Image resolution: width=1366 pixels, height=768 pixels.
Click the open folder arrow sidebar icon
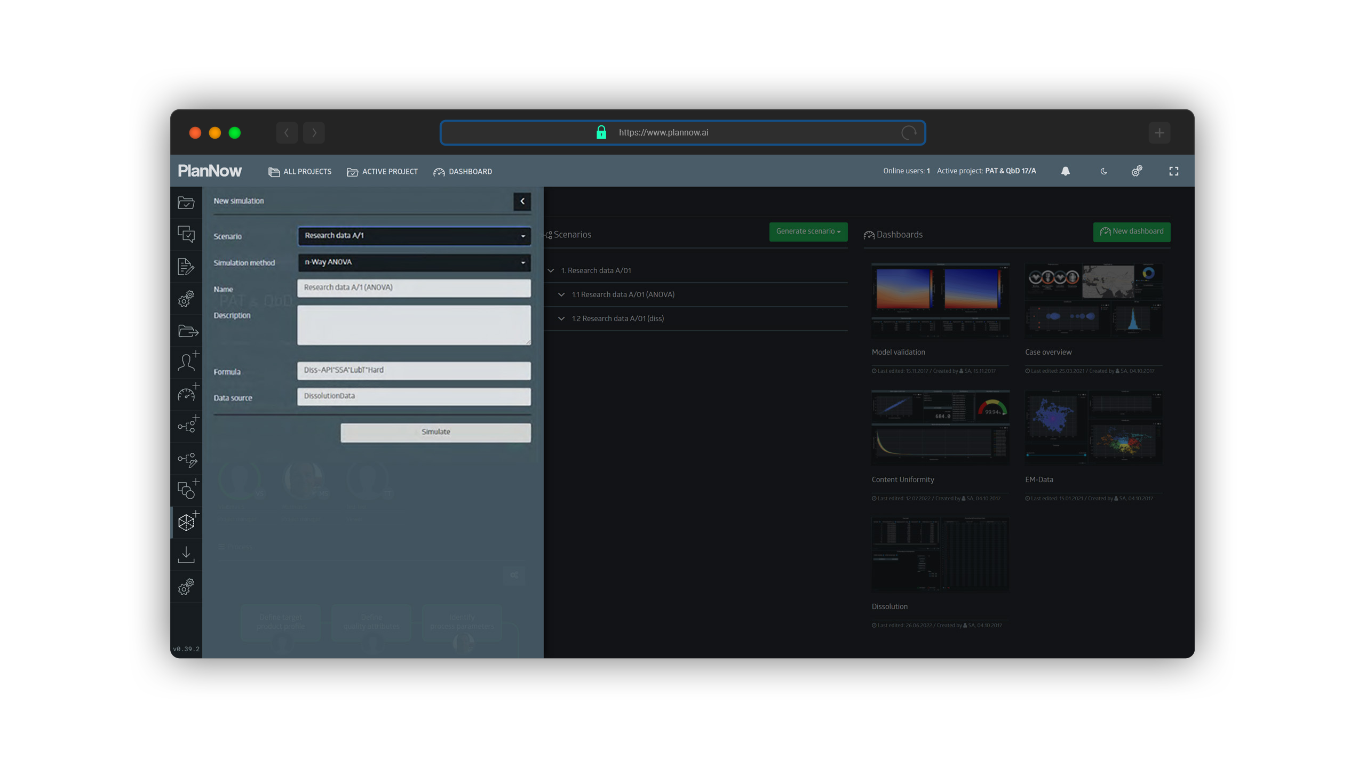coord(187,331)
